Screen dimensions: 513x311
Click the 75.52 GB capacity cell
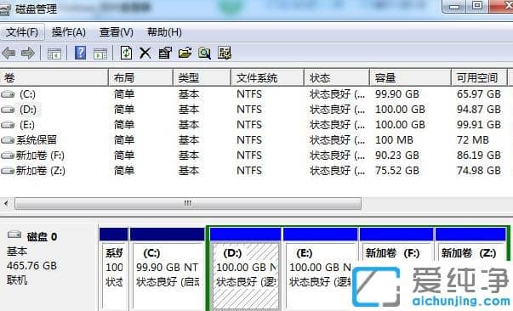click(396, 171)
